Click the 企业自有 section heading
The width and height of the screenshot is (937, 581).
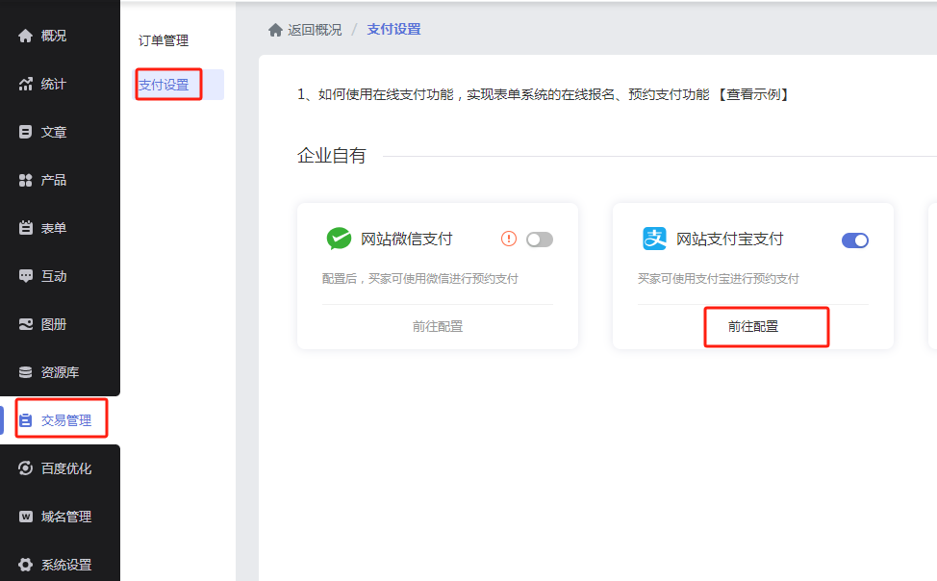(x=332, y=156)
